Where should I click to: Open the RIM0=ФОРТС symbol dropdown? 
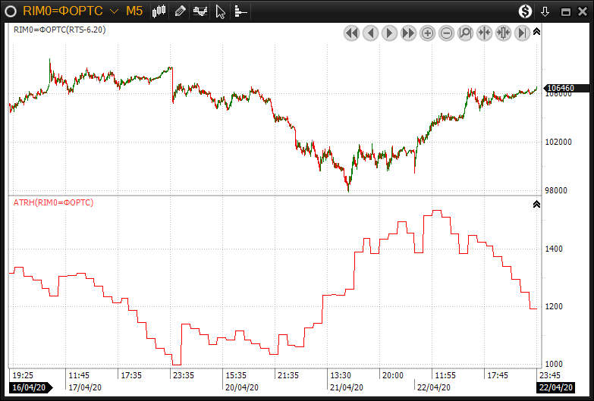113,11
